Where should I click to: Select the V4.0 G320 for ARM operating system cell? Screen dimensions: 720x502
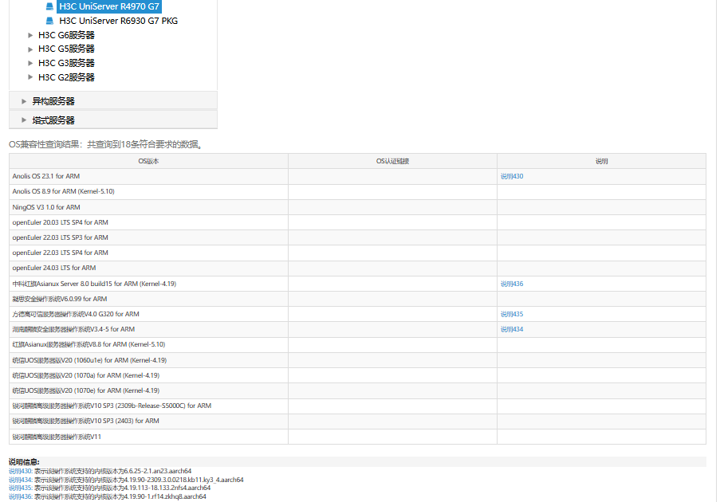point(148,314)
